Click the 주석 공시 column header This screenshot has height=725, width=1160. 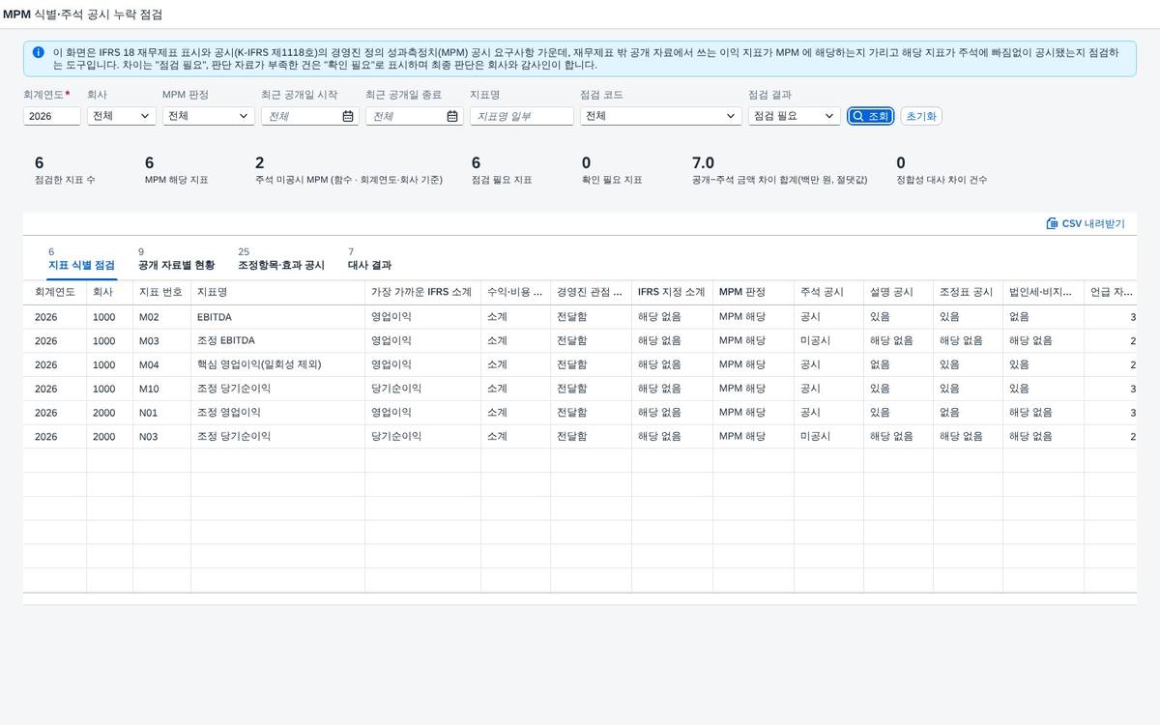click(x=828, y=292)
